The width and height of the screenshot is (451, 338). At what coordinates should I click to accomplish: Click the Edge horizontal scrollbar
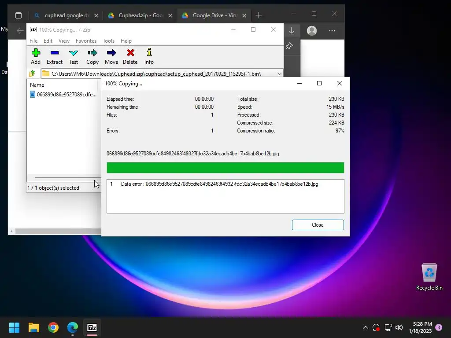(x=59, y=231)
